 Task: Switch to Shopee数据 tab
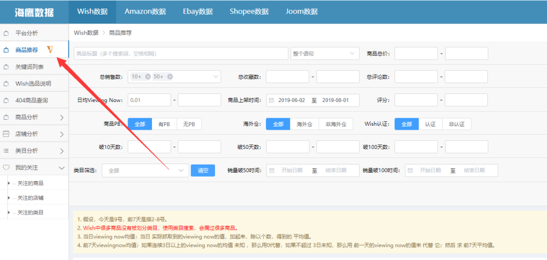tap(249, 11)
